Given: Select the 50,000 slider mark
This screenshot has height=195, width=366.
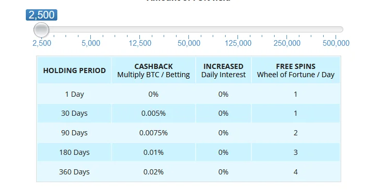Looking at the screenshot, I should 189,43.
